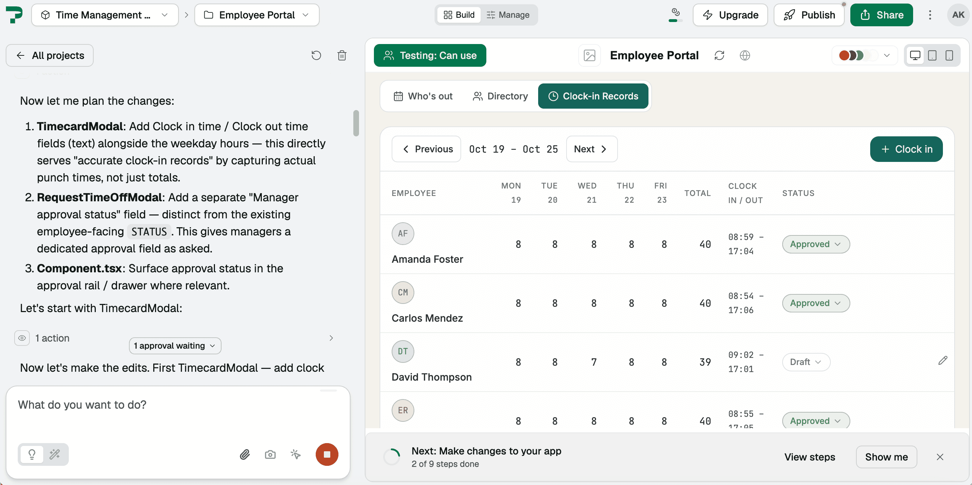Click the undo history icon
Image resolution: width=972 pixels, height=485 pixels.
tap(316, 55)
